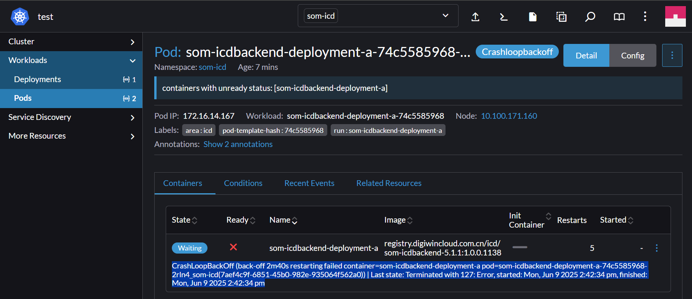Open the Related Resources tab
Screen dimensions: 692x299
tap(389, 183)
